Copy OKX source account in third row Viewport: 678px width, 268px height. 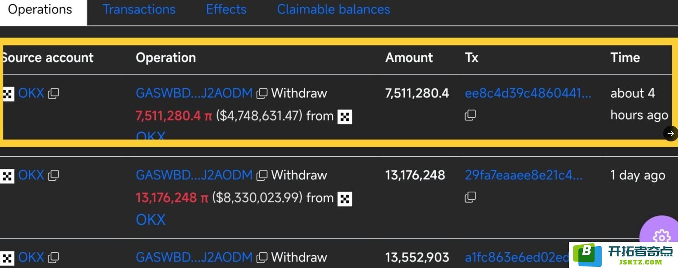tap(53, 258)
